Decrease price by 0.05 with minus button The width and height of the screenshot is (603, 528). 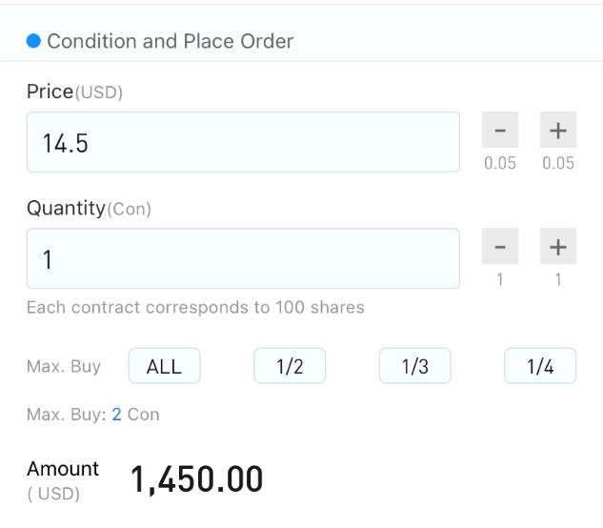500,130
